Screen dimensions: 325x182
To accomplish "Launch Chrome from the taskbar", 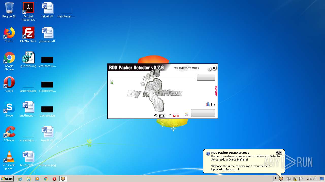I will click(x=46, y=179).
